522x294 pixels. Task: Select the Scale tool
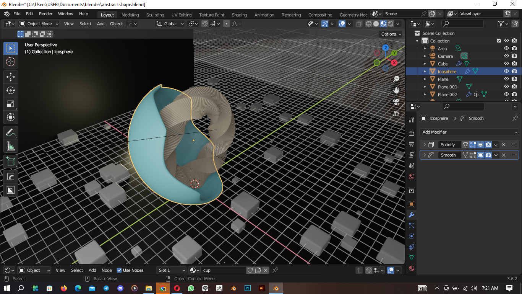click(x=11, y=104)
